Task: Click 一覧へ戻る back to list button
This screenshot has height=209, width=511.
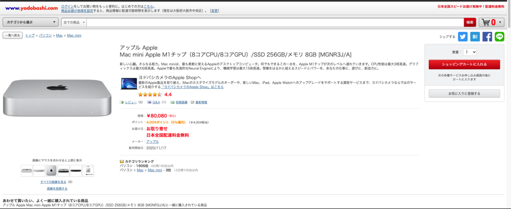Action: click(12, 35)
